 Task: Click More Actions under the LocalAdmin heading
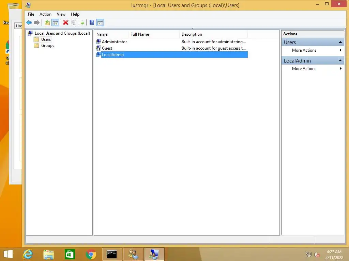point(304,69)
